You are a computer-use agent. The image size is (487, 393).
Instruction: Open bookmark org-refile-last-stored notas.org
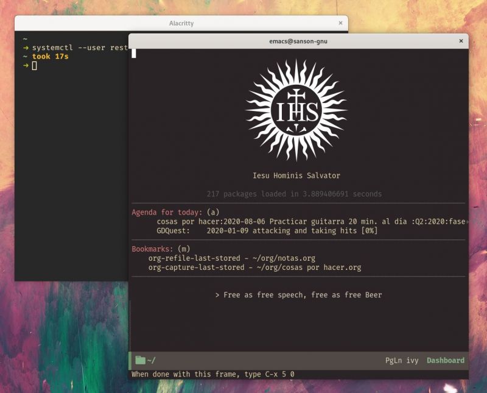[x=232, y=258]
